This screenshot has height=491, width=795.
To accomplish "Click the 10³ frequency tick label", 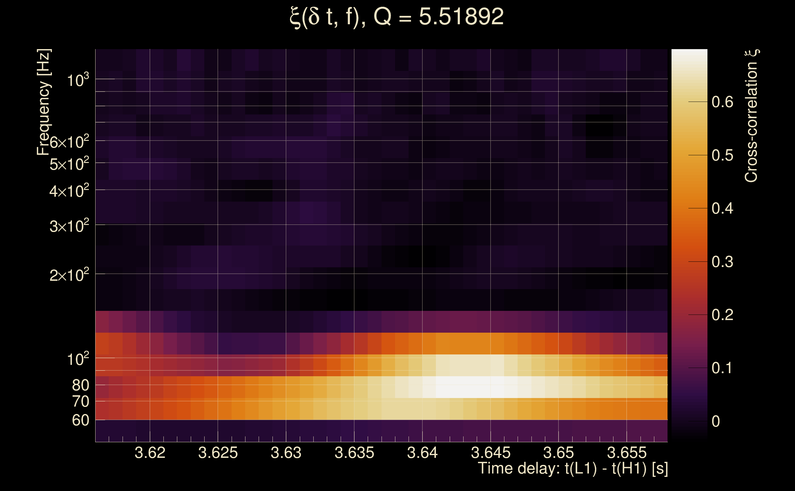I will [x=77, y=80].
